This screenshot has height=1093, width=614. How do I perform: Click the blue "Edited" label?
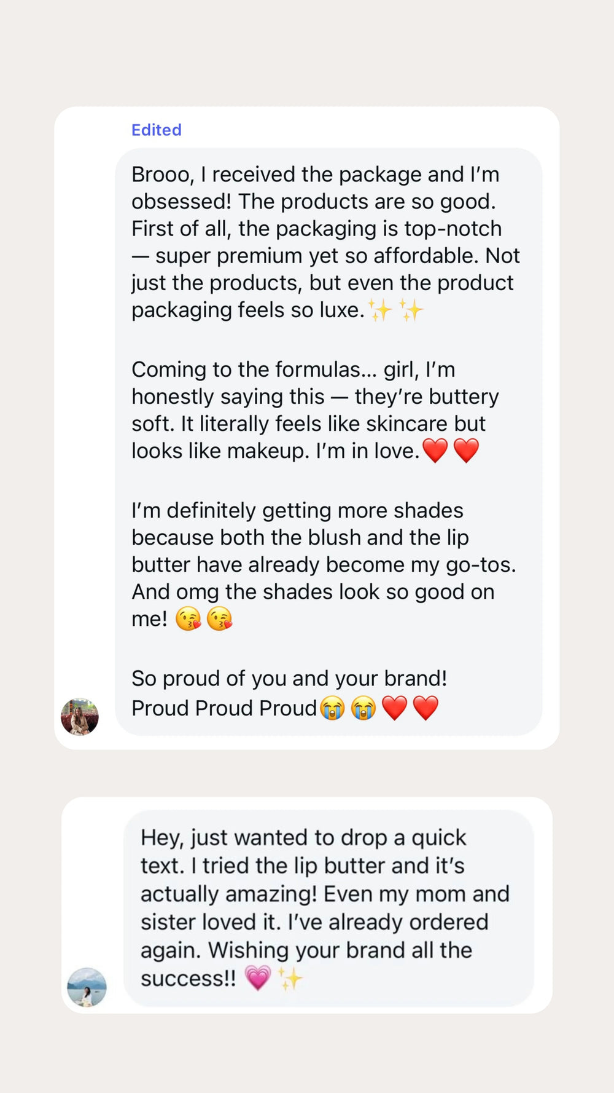click(x=157, y=130)
